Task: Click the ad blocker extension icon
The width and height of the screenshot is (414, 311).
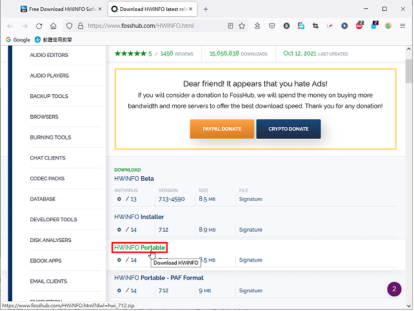Action: click(x=359, y=25)
